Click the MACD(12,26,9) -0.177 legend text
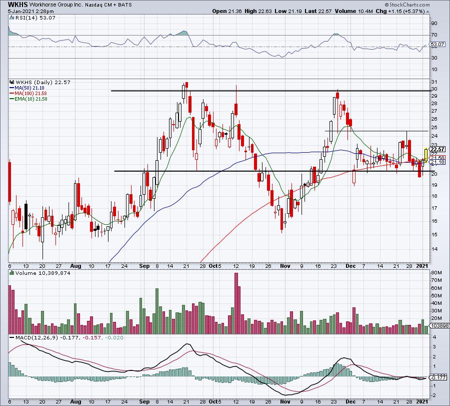 coord(47,337)
